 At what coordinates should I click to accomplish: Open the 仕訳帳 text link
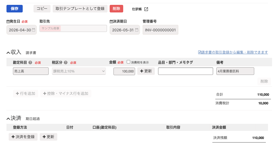pos(137,9)
